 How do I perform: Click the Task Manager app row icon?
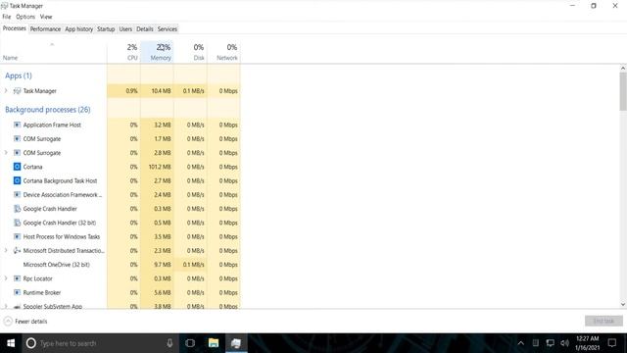[x=17, y=91]
